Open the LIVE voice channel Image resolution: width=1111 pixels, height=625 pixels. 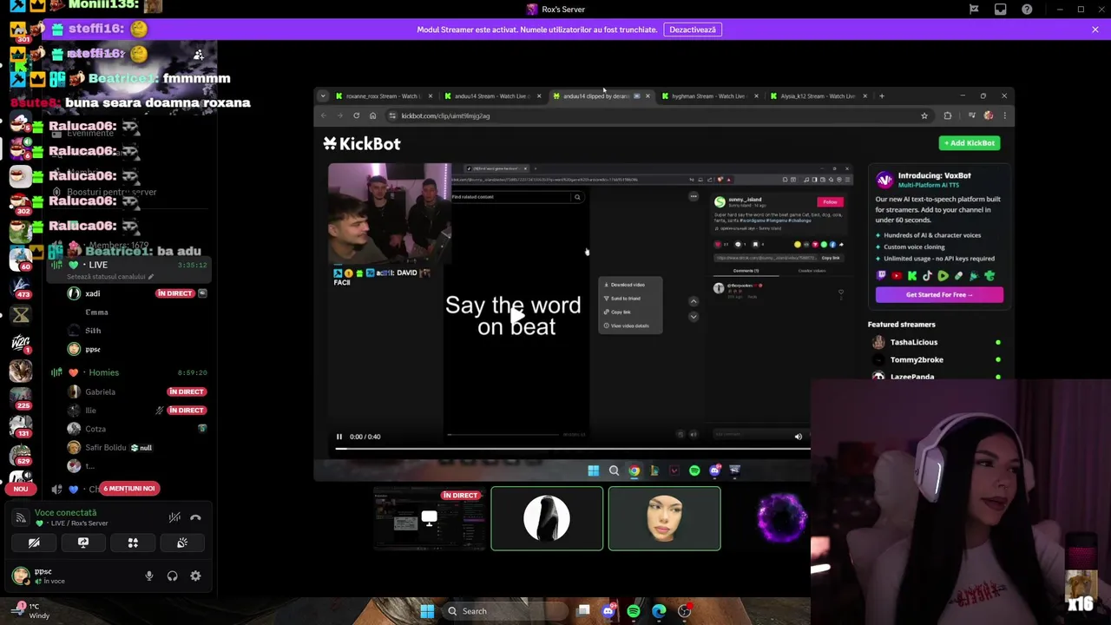tap(130, 265)
